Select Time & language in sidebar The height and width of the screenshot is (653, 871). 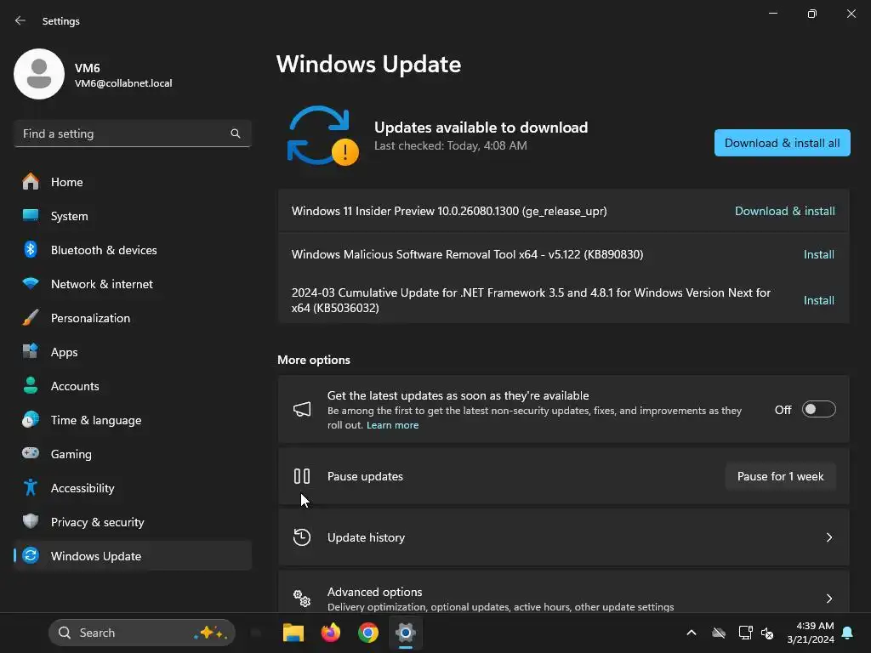[x=132, y=419]
